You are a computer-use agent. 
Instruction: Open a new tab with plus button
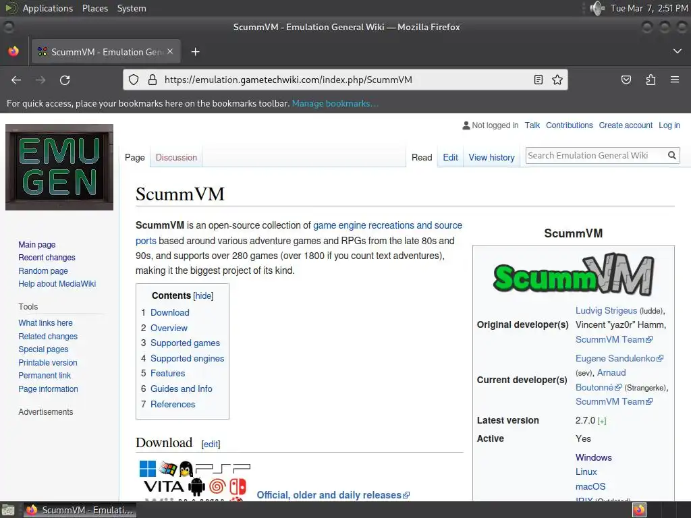(x=195, y=52)
